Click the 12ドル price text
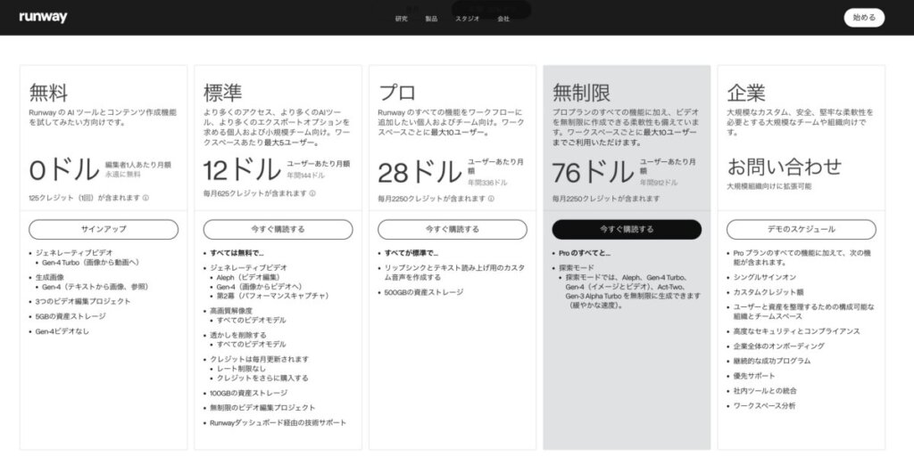This screenshot has height=473, width=914. 242,170
